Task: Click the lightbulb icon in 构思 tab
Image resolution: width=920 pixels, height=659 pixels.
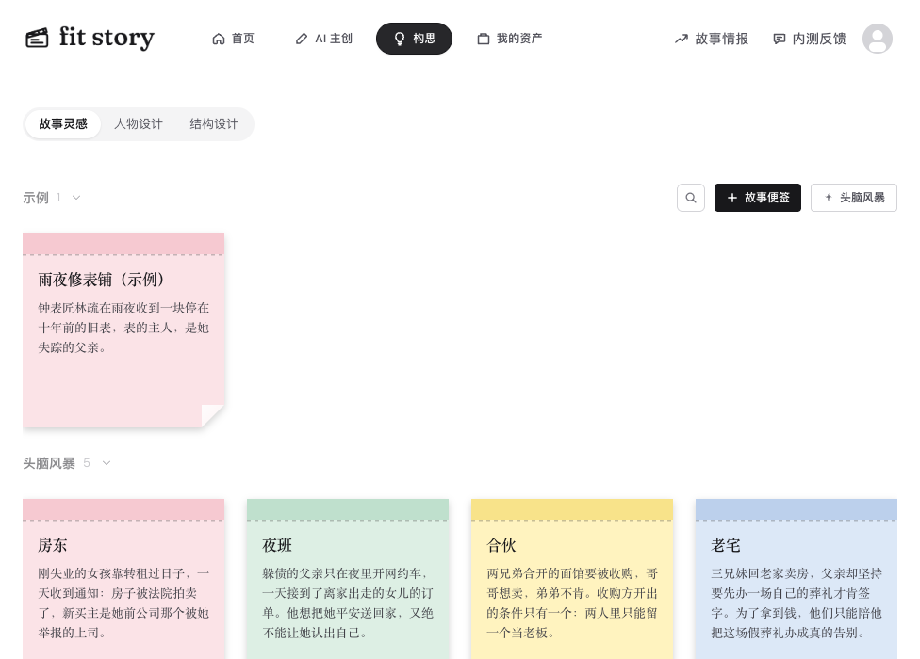Action: tap(400, 39)
